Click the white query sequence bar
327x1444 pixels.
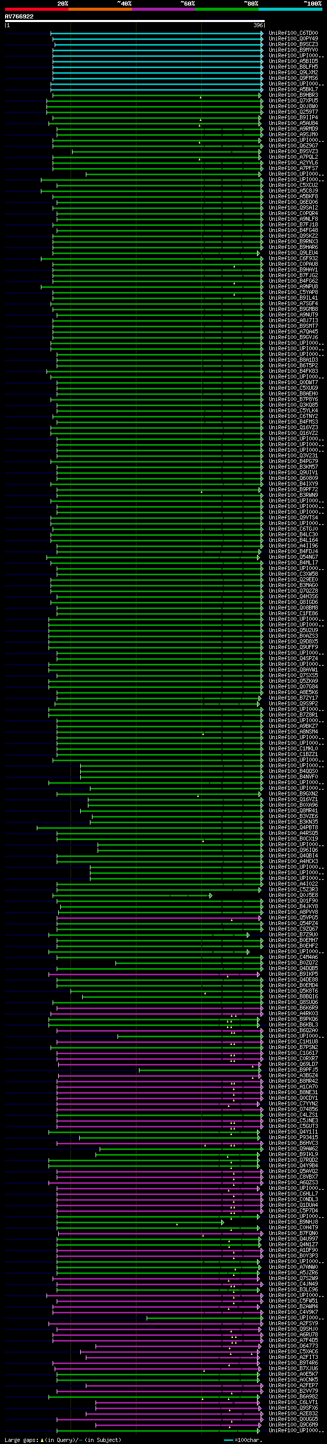134,22
